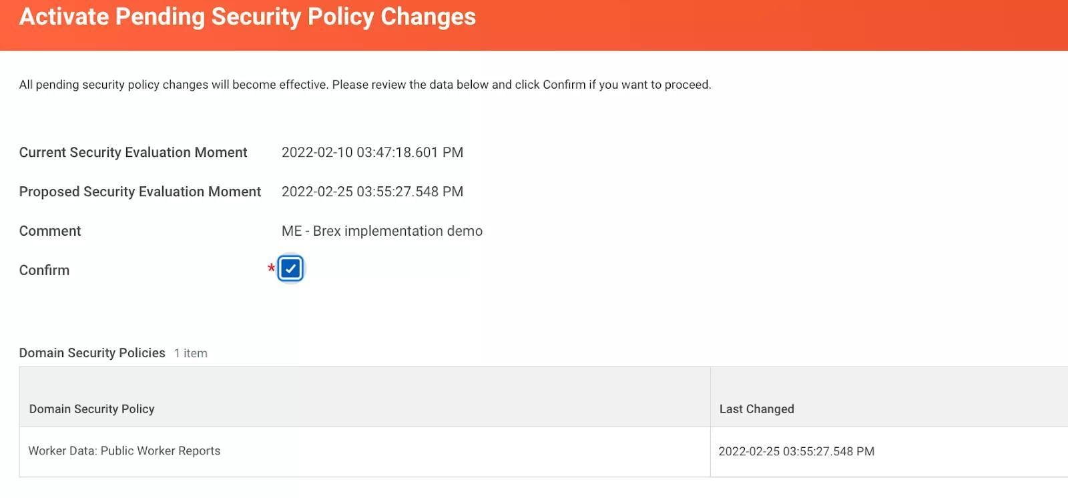Click the Comment field label

(50, 232)
